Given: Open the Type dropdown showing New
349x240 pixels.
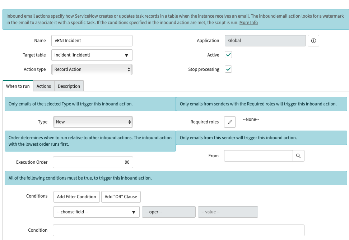Looking at the screenshot, I should pos(93,122).
